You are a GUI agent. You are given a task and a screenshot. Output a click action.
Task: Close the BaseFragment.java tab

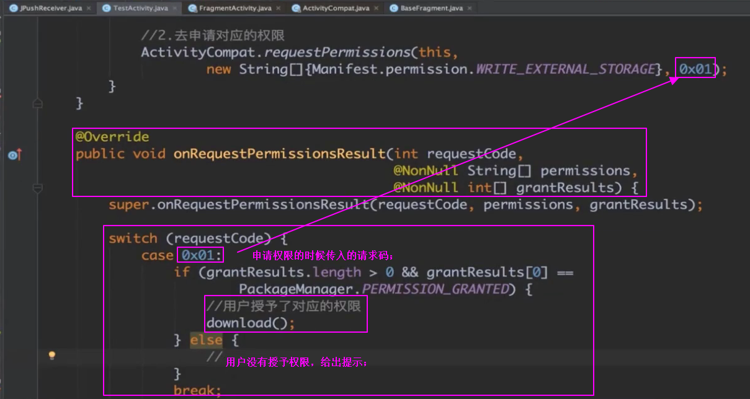coord(469,8)
